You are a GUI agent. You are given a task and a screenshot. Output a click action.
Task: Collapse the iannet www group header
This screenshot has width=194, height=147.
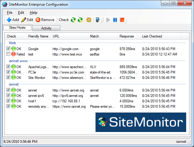point(18,61)
